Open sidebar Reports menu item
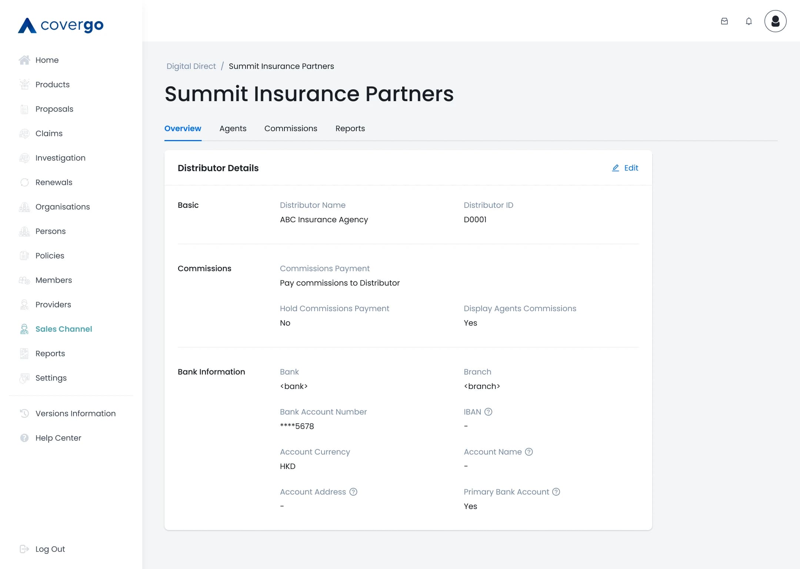The image size is (800, 569). coord(50,353)
